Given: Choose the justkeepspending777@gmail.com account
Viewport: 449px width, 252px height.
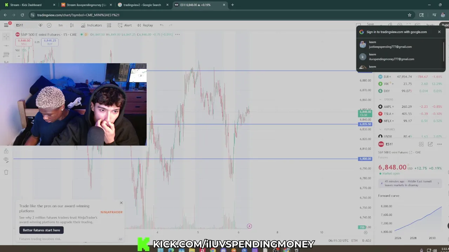Looking at the screenshot, I should [x=400, y=44].
